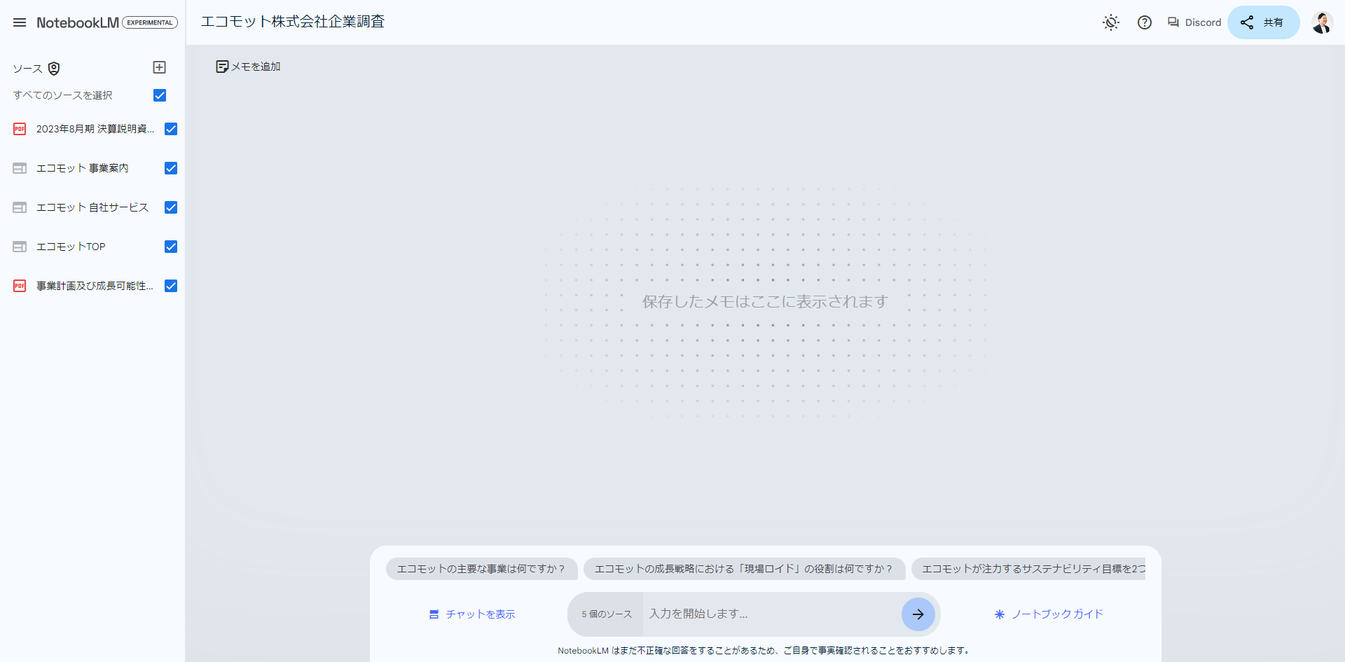Click the 共有 share button
1345x662 pixels.
pyautogui.click(x=1263, y=22)
